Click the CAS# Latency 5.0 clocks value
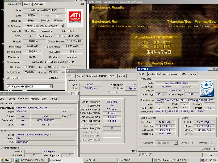The width and height of the screenshot is (218, 163). (112, 109)
